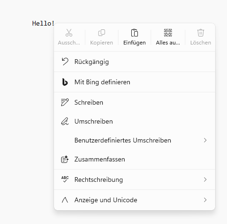
Task: Choose the Einfügen label
Action: 135,43
